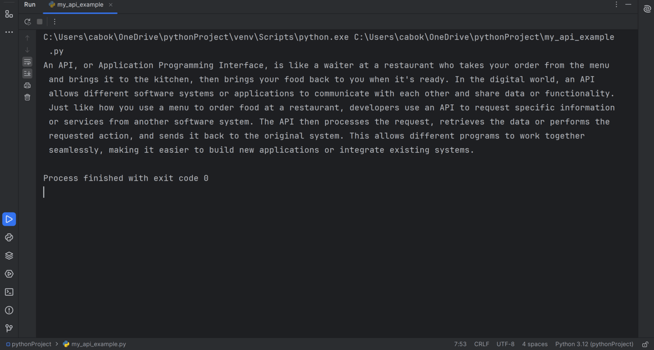
Task: Change CRLF line separator setting
Action: pyautogui.click(x=481, y=344)
